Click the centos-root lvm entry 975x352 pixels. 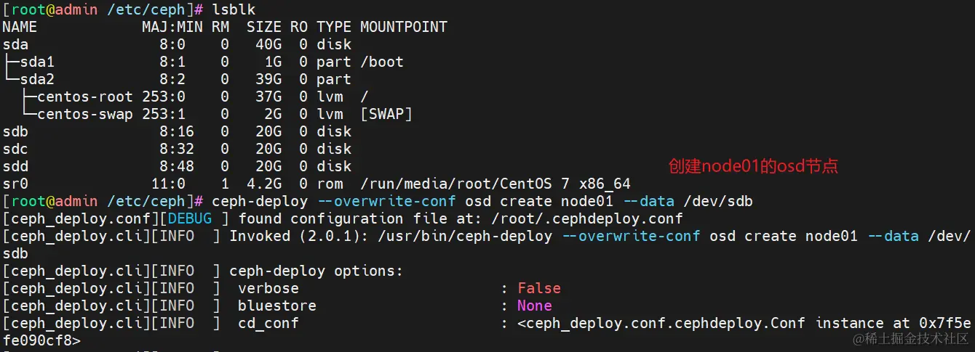pyautogui.click(x=84, y=97)
